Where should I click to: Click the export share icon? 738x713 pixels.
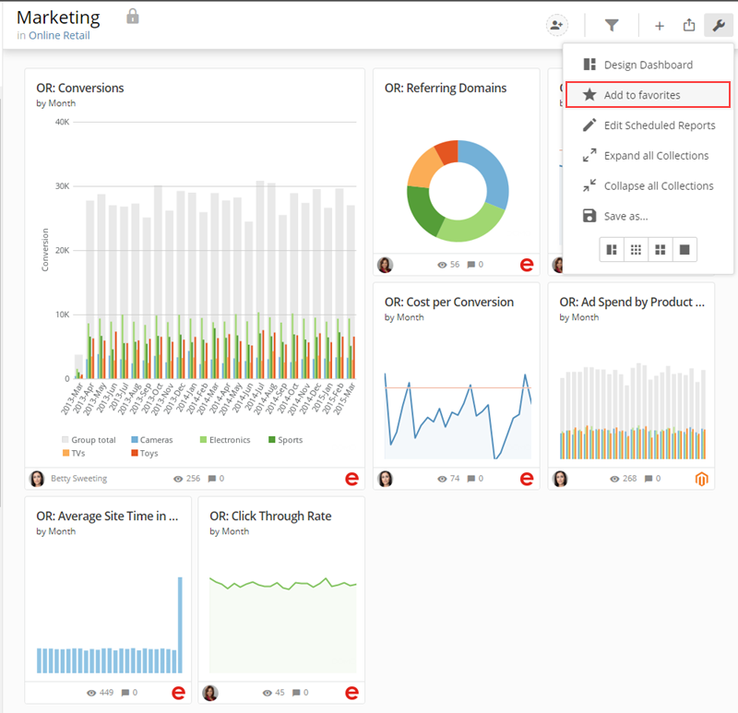689,25
